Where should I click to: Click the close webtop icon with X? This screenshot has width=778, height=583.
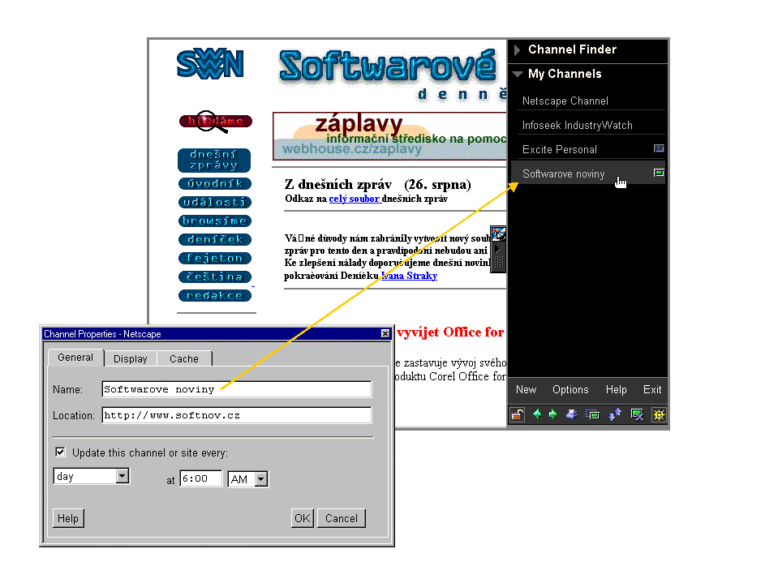tap(637, 414)
